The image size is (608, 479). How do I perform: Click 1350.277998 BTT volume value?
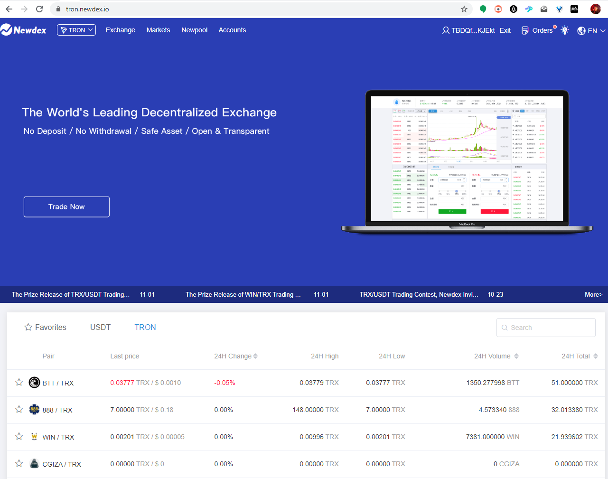493,383
